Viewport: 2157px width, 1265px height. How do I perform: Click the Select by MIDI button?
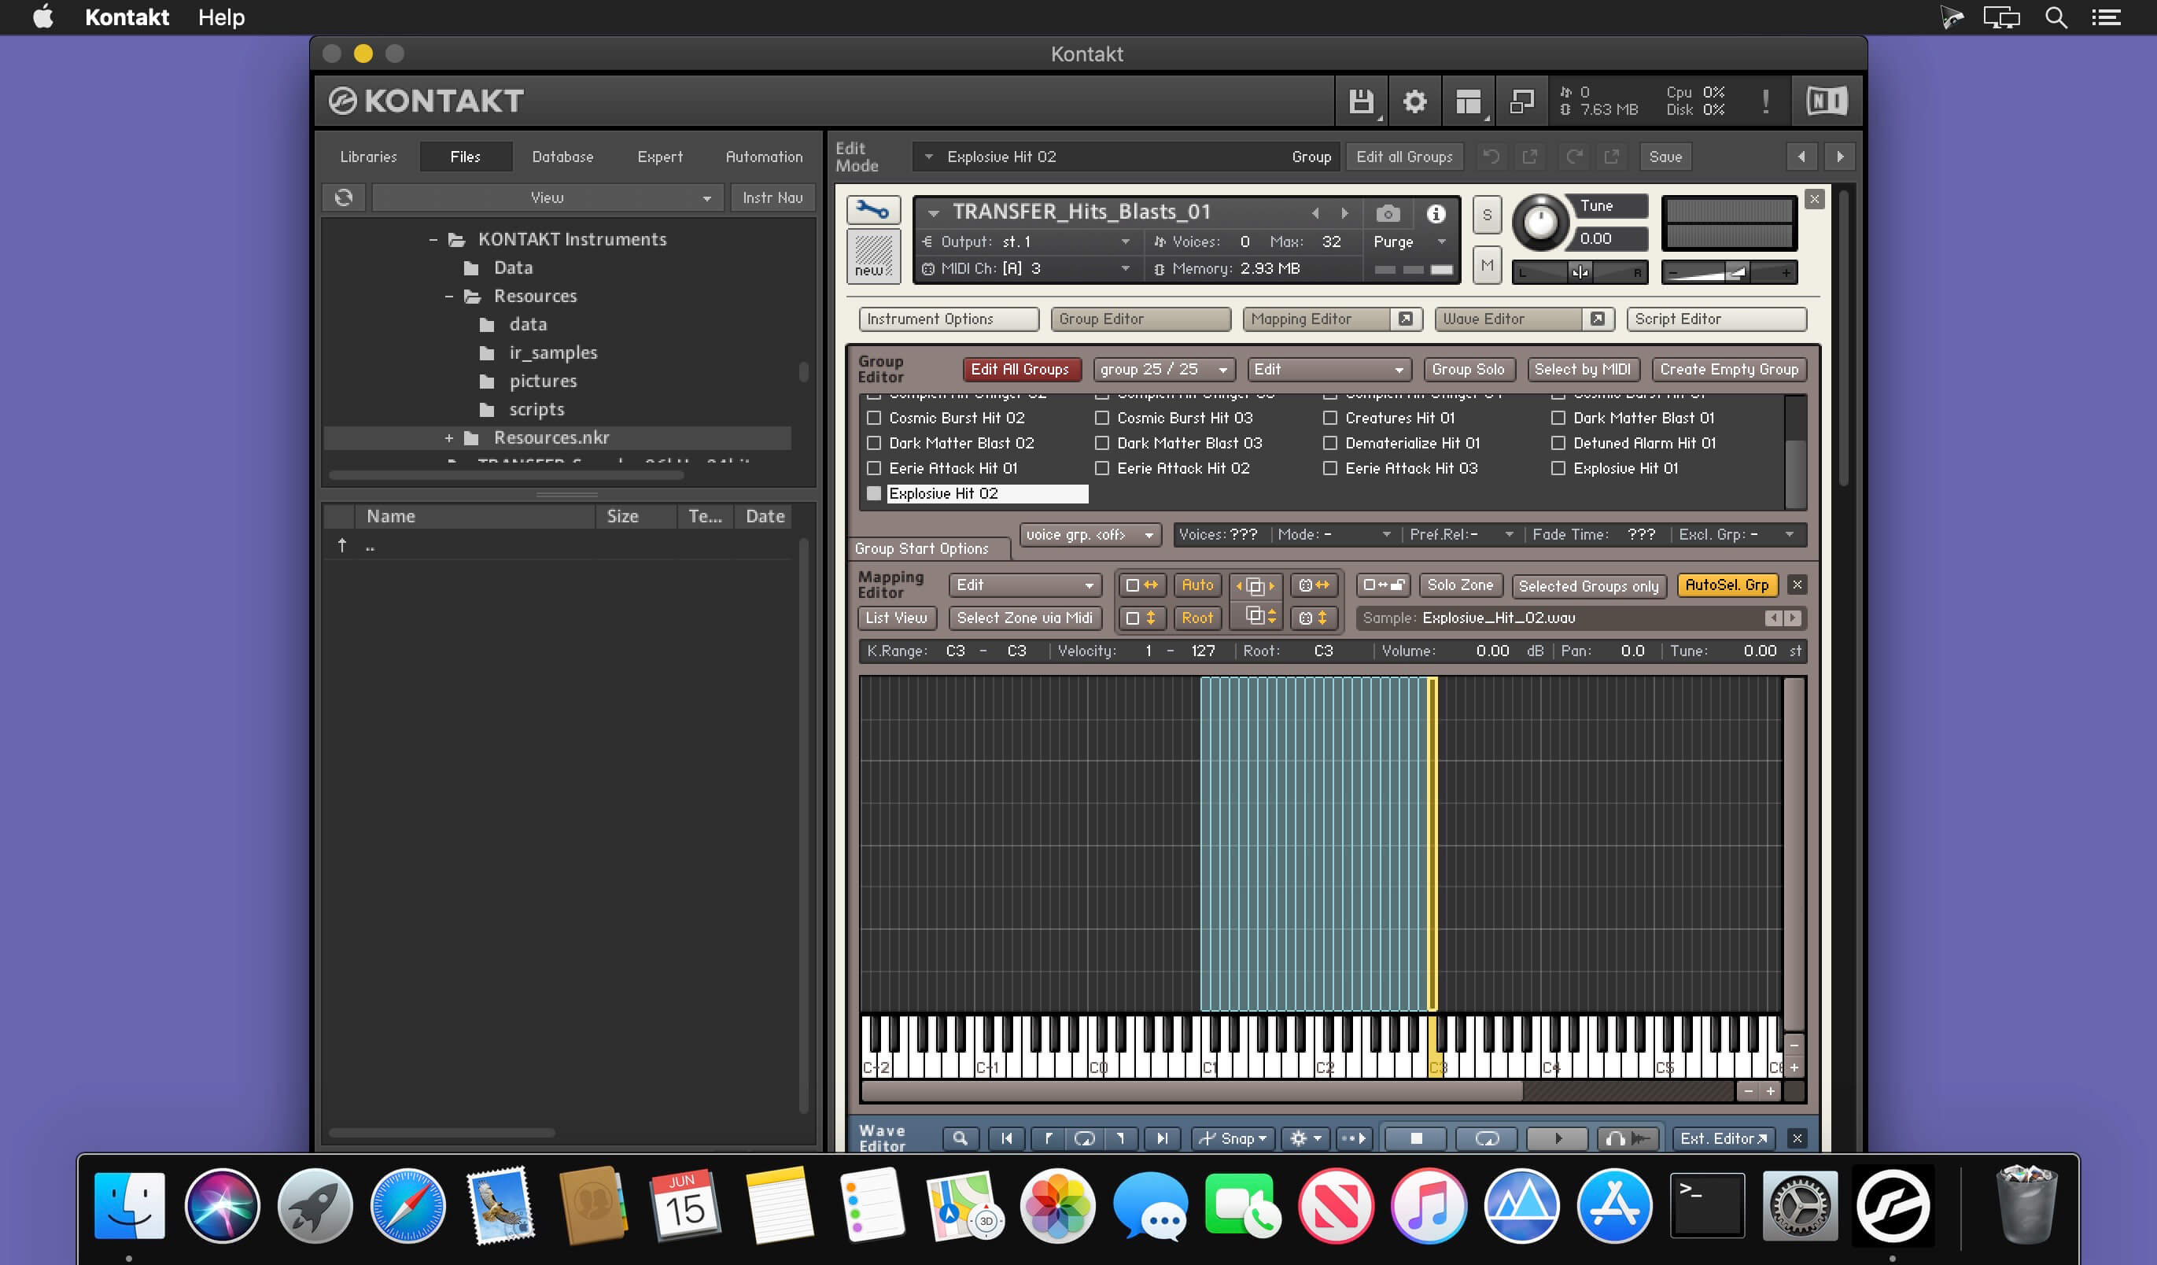click(1582, 370)
